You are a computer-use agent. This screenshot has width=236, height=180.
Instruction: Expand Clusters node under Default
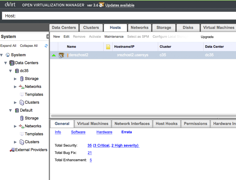click(15, 142)
